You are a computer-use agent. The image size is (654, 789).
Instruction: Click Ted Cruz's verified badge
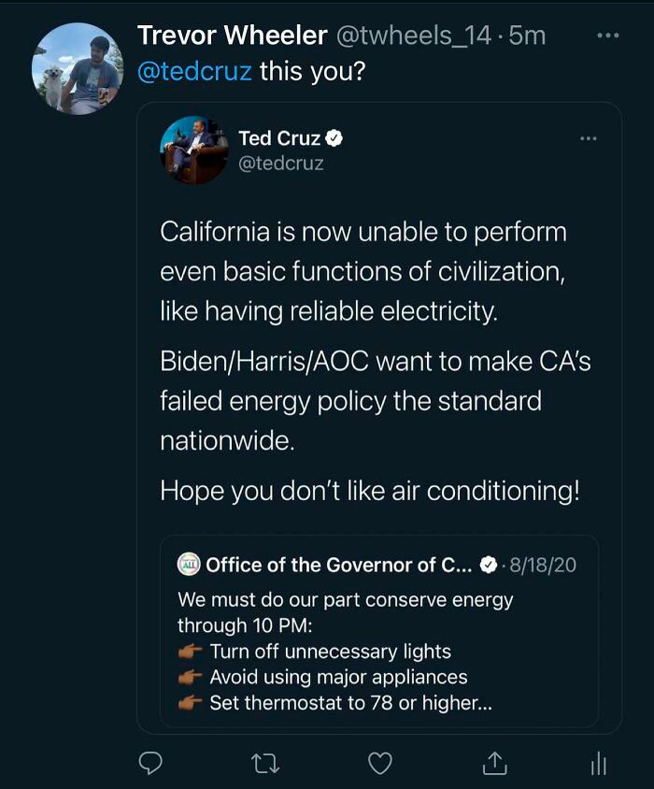tap(334, 136)
